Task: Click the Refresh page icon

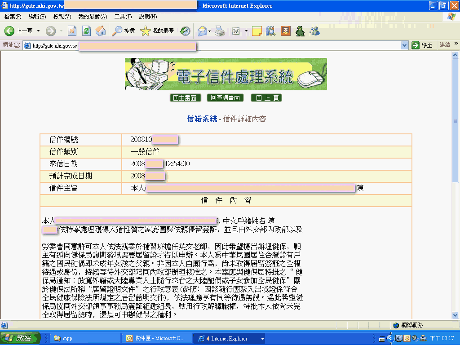Action: 87,31
